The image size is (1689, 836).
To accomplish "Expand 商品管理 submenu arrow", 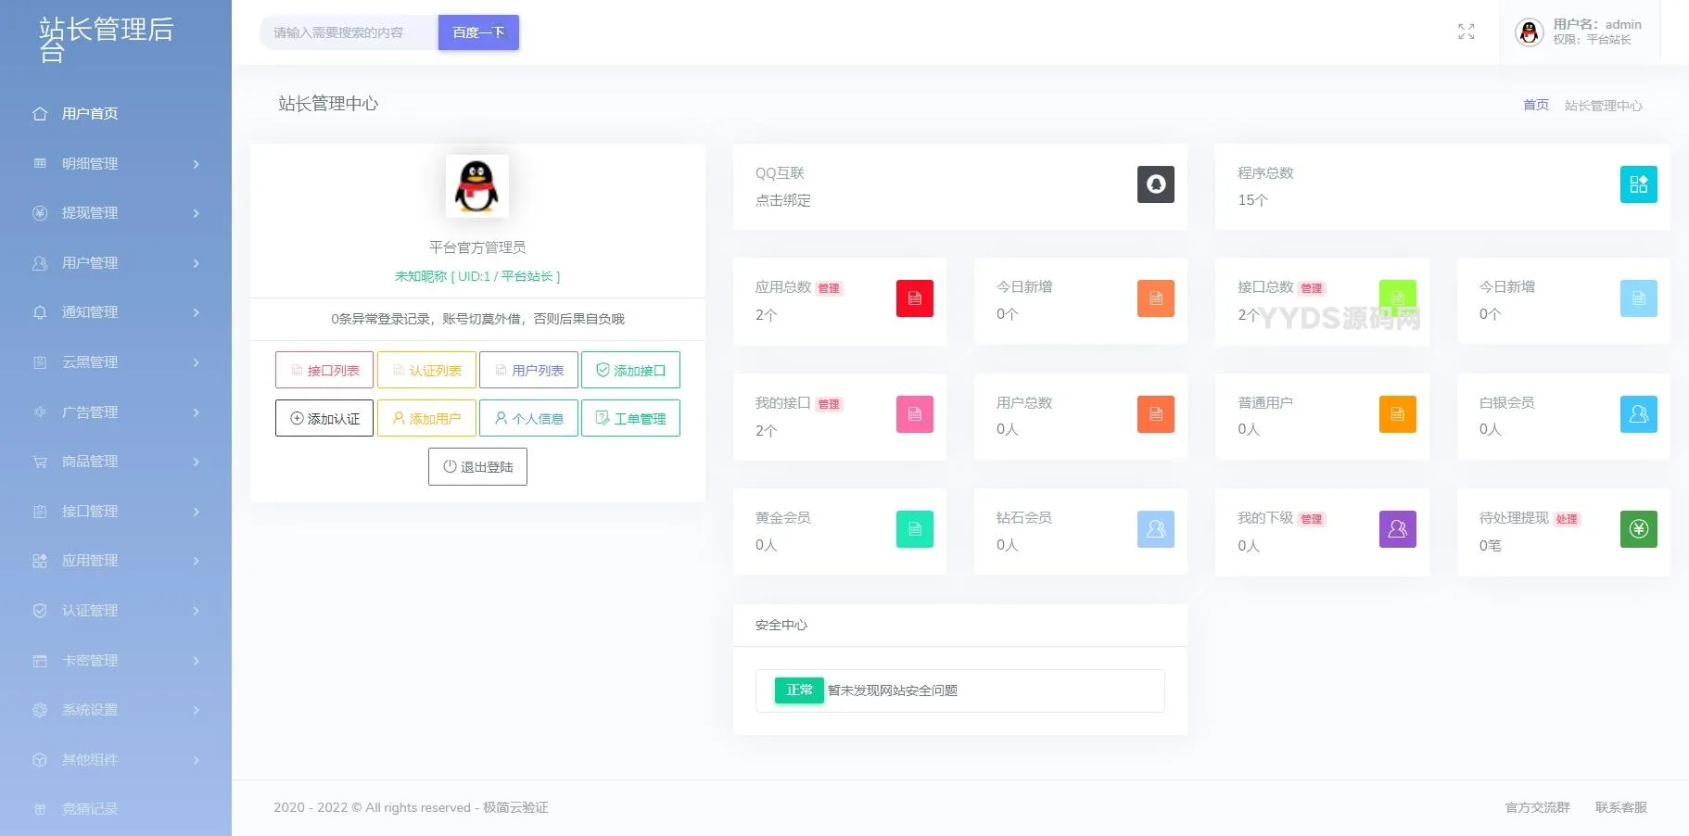I will coord(196,462).
